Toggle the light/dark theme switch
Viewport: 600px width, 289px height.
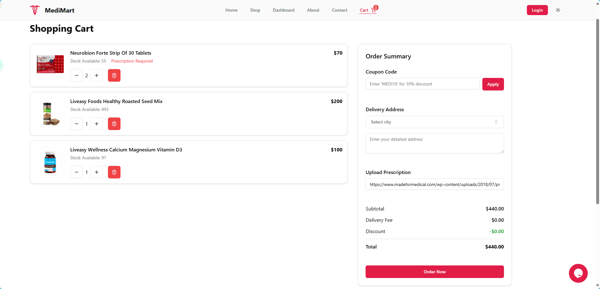pos(558,10)
